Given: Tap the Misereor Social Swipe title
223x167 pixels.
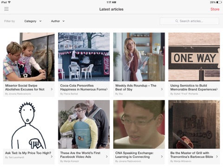Looking at the screenshot, I should (25, 87).
